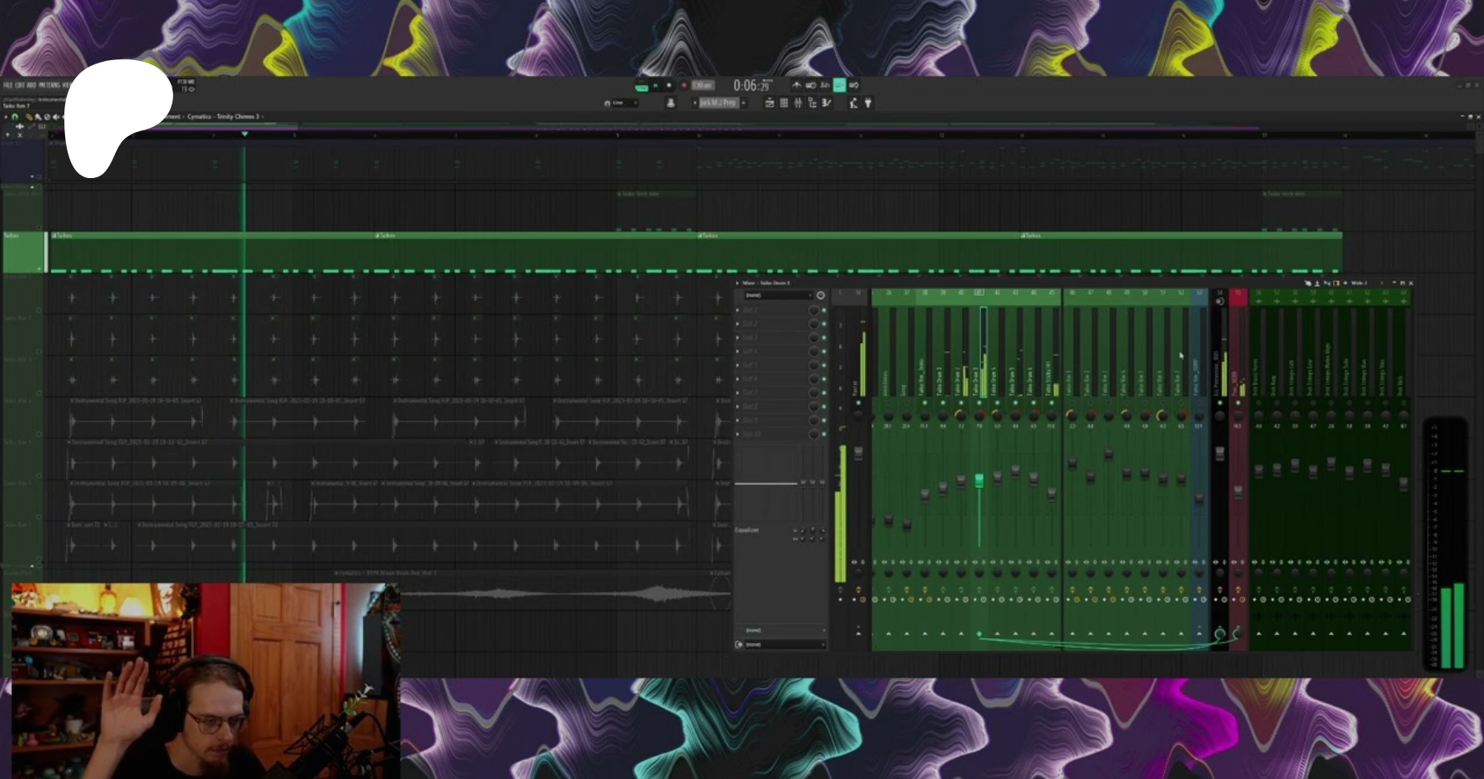This screenshot has width=1484, height=779.
Task: Click the Play button in transport bar
Action: [x=655, y=85]
